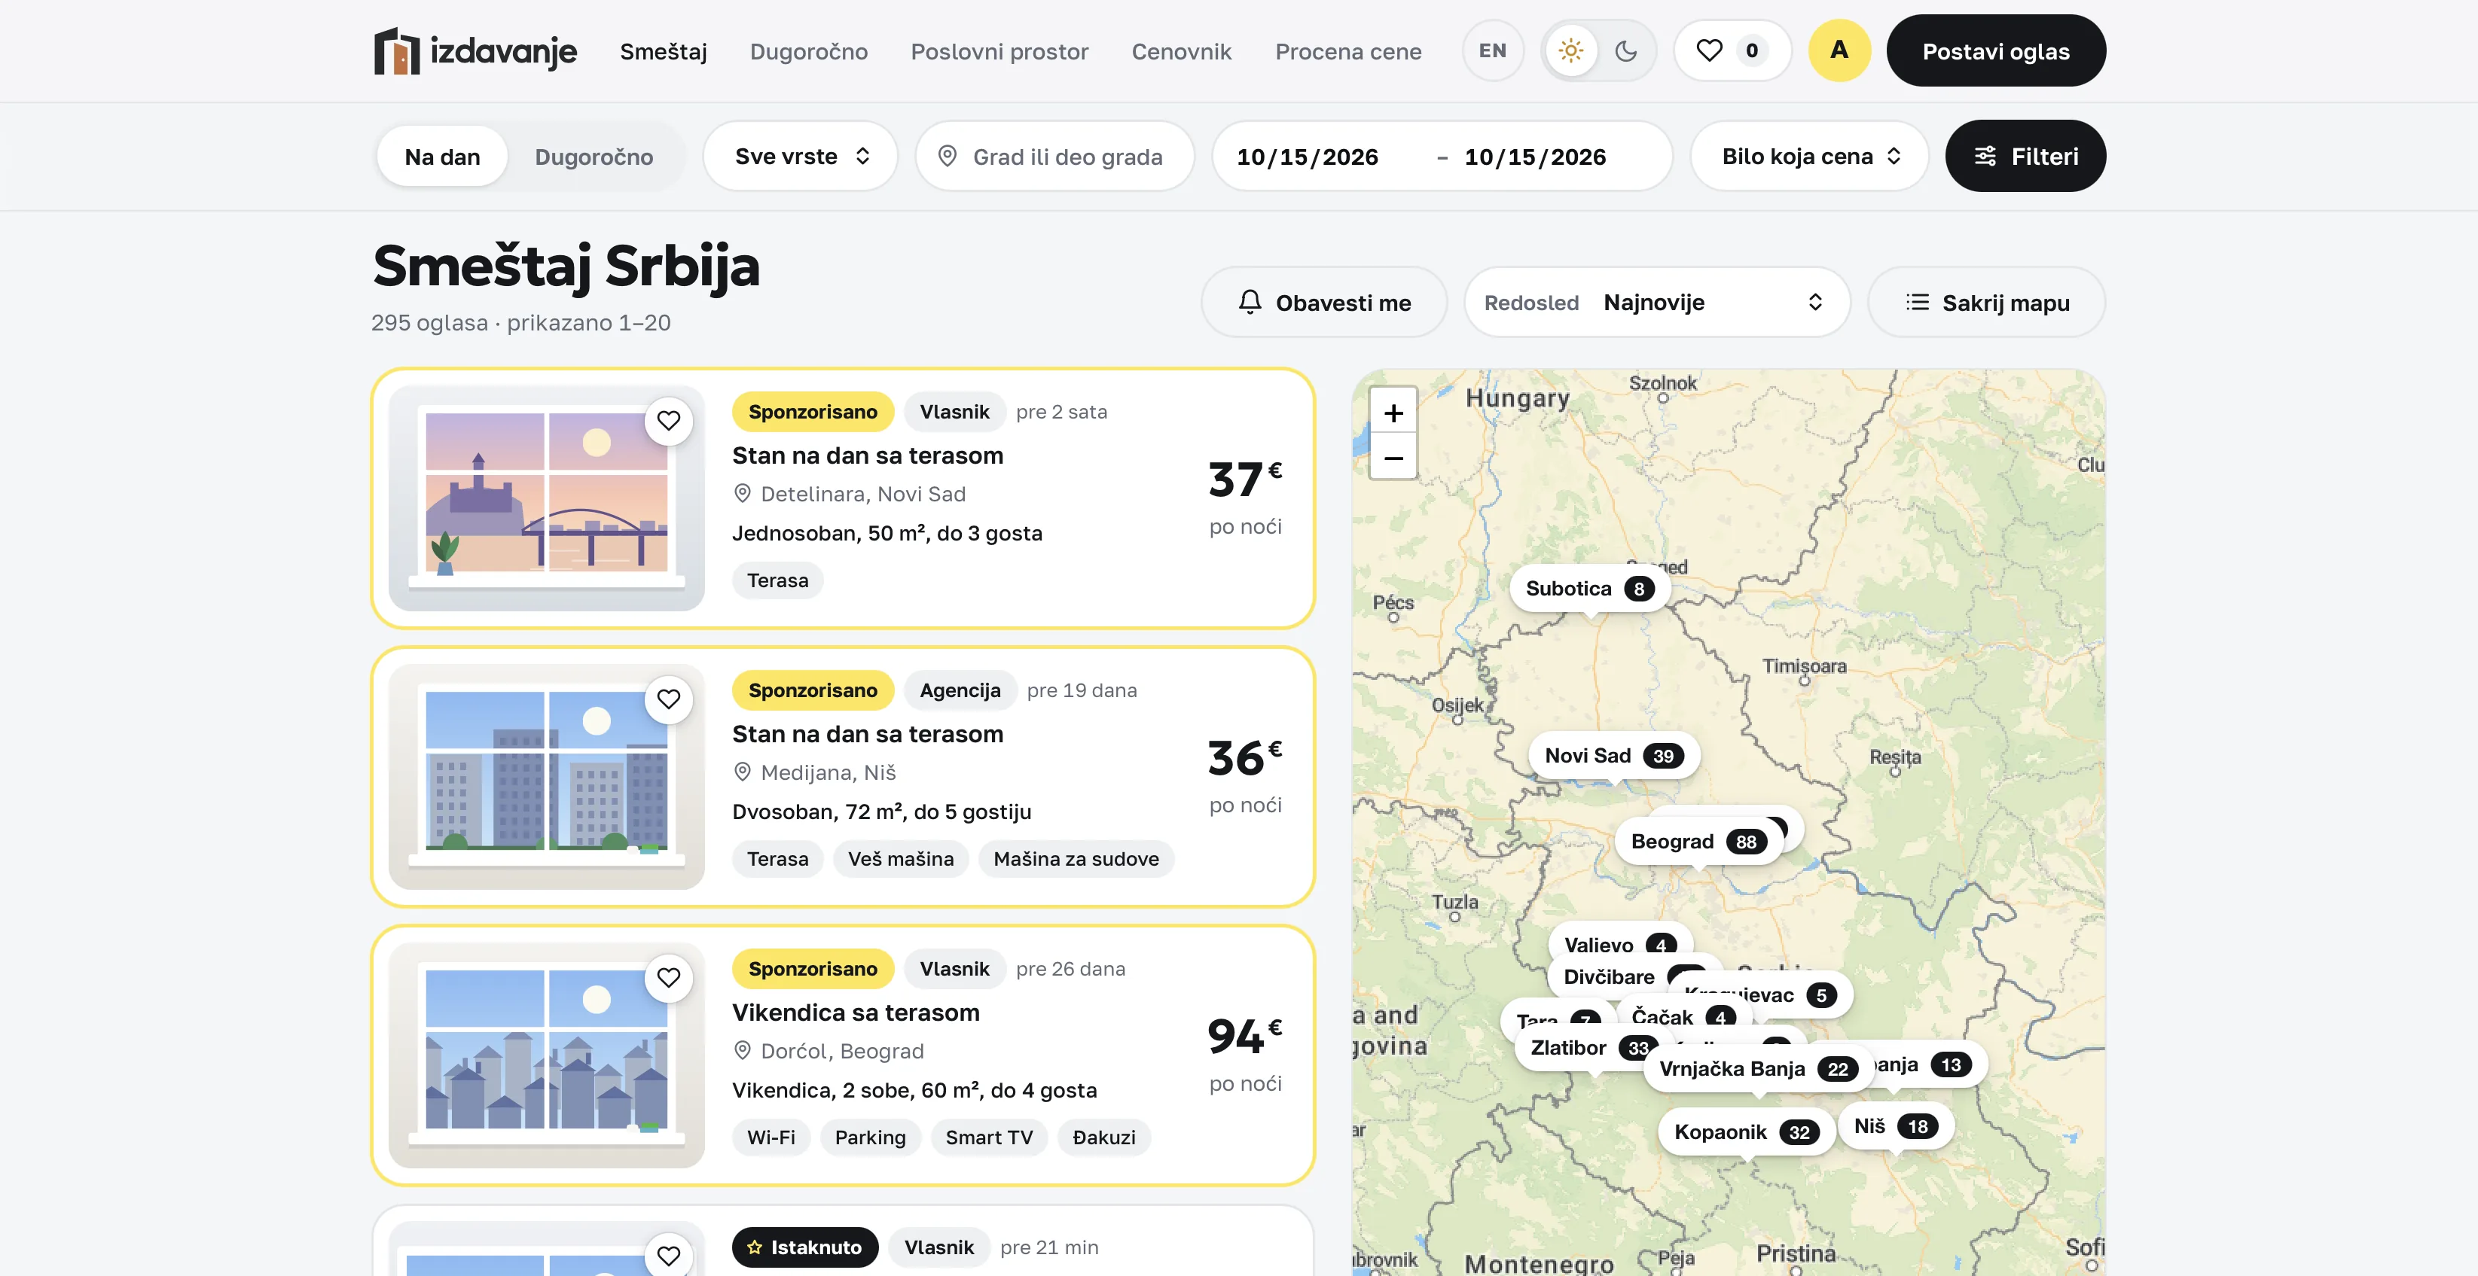Click the izdavanje logo icon

coord(396,51)
